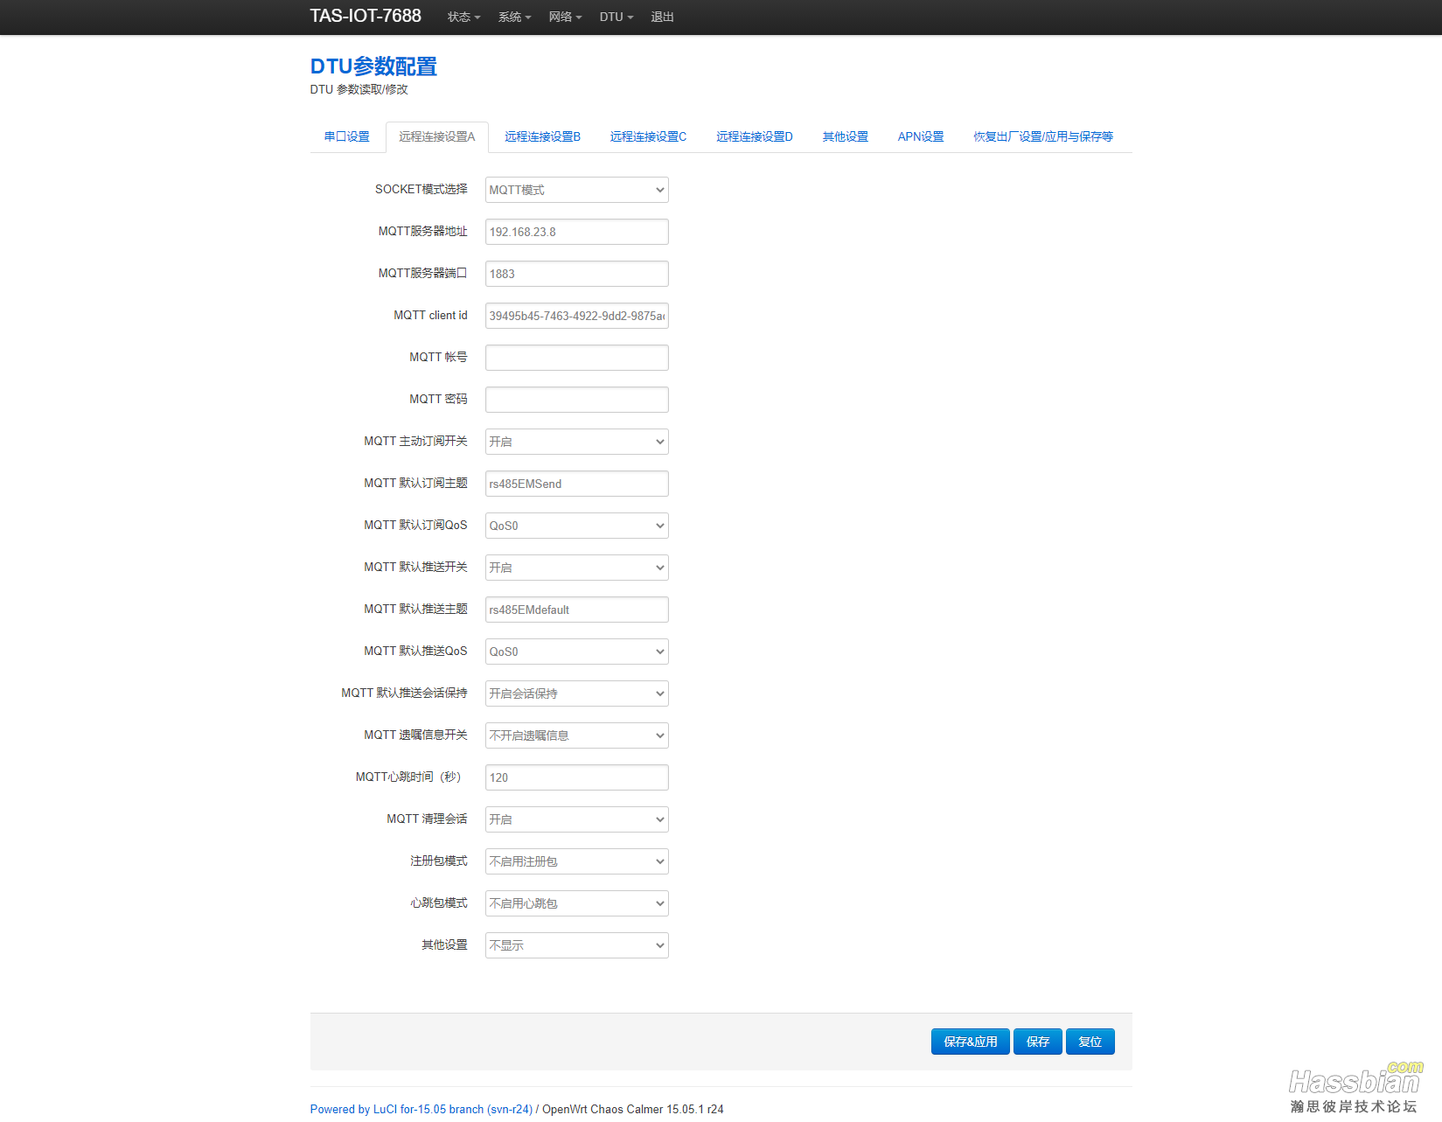The width and height of the screenshot is (1442, 1122).
Task: Click the 复位 reset button
Action: point(1090,1042)
